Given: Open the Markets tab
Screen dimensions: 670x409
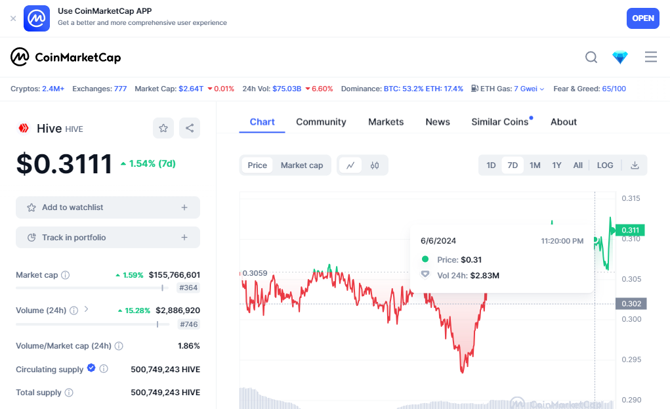Looking at the screenshot, I should (x=386, y=122).
